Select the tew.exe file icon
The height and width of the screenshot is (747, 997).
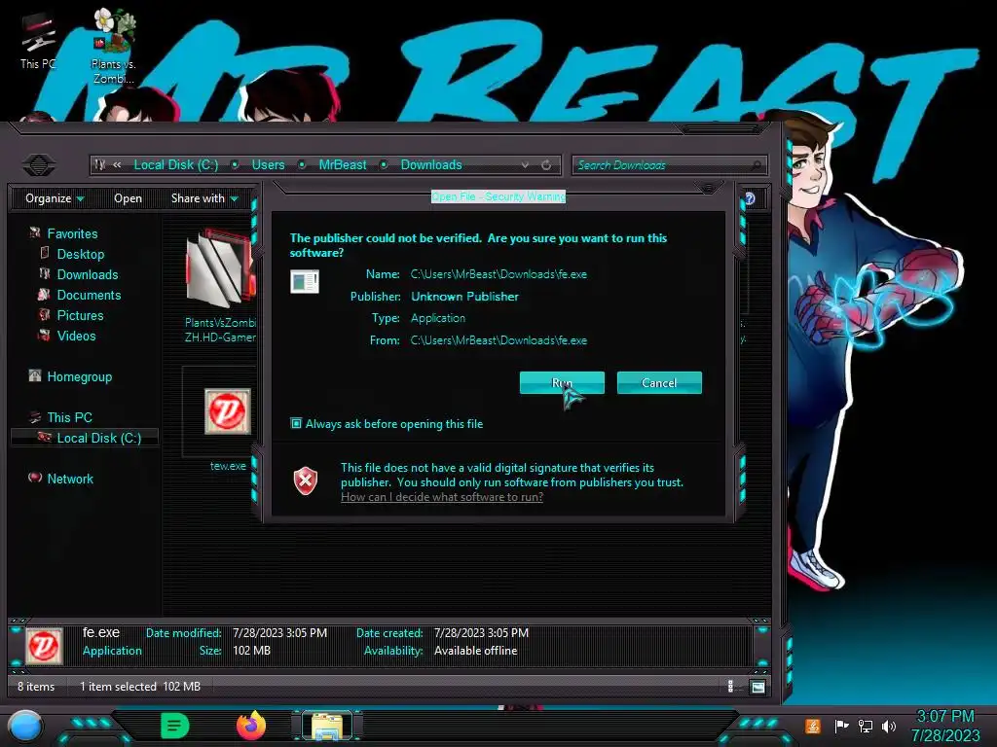point(228,410)
